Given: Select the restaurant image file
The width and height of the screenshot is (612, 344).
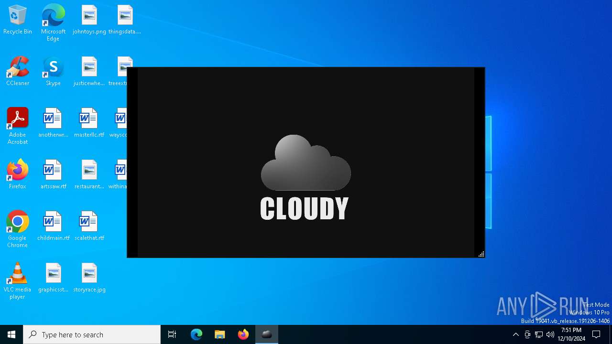Looking at the screenshot, I should [89, 175].
